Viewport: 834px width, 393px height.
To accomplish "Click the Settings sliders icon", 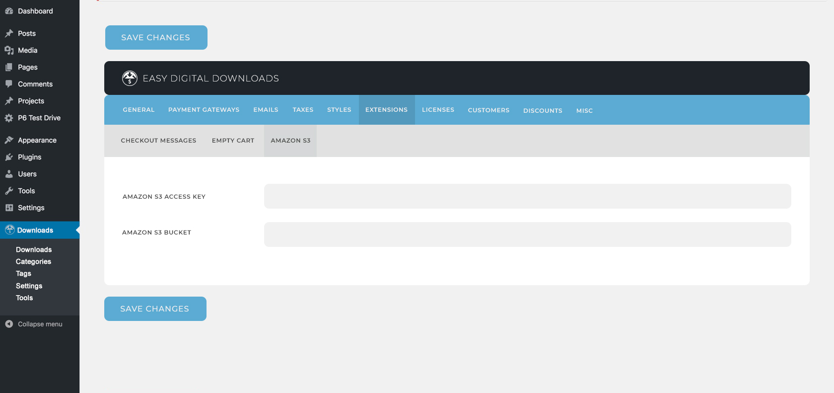I will 9,208.
